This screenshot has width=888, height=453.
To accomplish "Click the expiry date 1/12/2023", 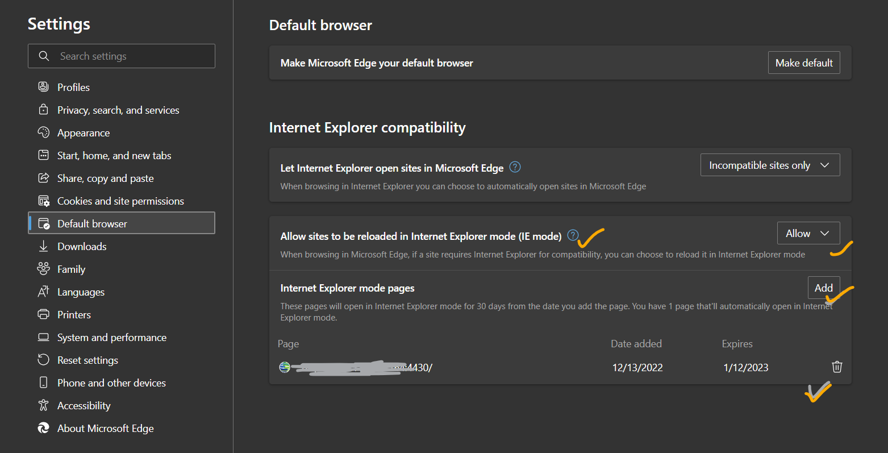I will tap(746, 367).
